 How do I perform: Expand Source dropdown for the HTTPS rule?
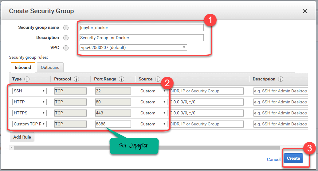153,113
